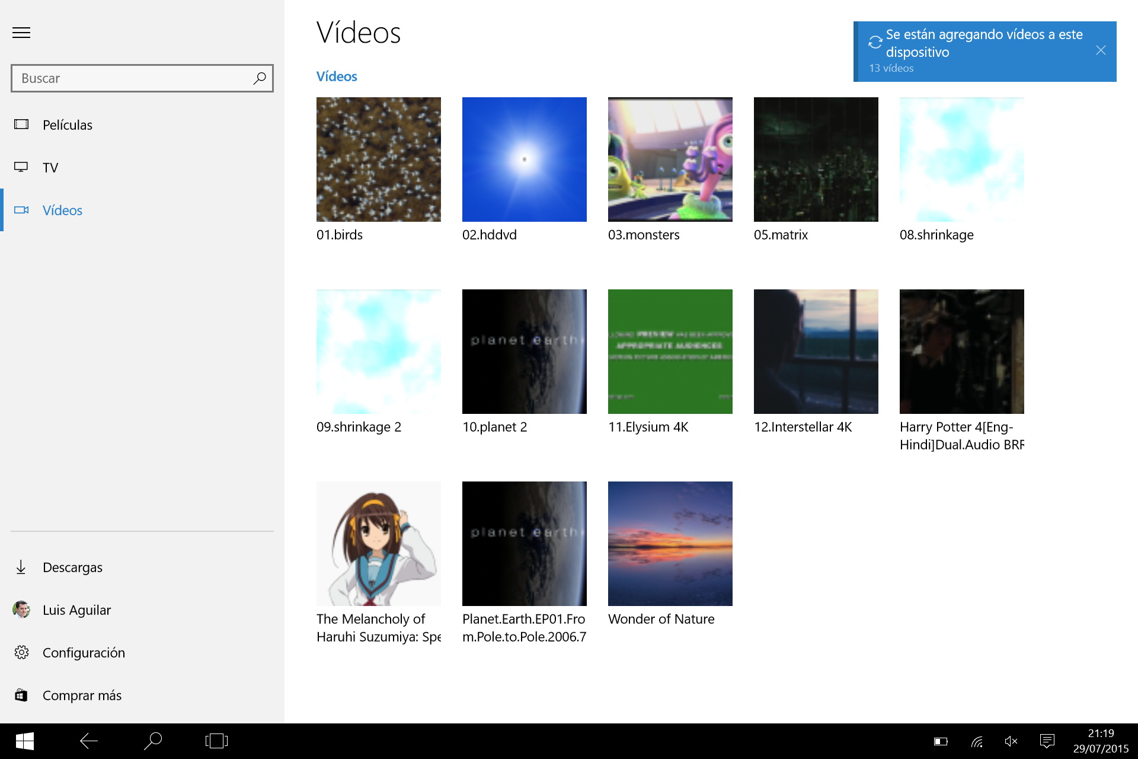This screenshot has width=1138, height=759.
Task: Open the hamburger menu icon
Action: [21, 33]
